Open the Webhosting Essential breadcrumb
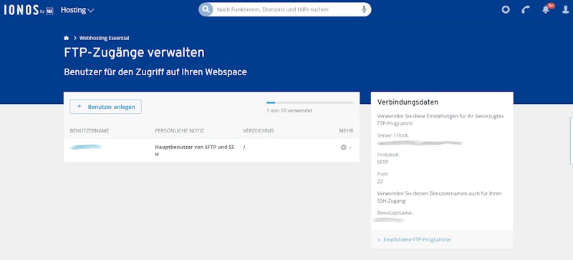Screen dimensions: 573x260 click(x=104, y=38)
